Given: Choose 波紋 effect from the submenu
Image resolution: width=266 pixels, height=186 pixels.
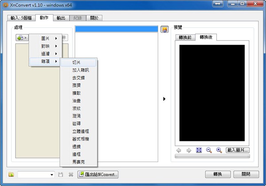Looking at the screenshot, I should pos(78,108).
